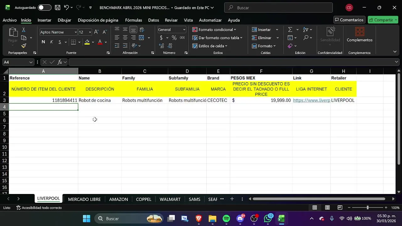Click the Undo arrow icon
402x226 pixels.
tap(66, 8)
